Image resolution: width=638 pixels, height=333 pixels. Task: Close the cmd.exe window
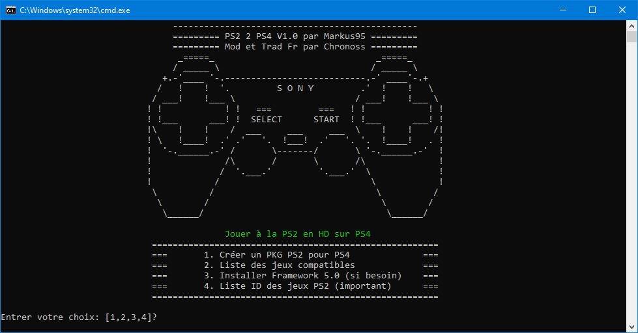(622, 10)
